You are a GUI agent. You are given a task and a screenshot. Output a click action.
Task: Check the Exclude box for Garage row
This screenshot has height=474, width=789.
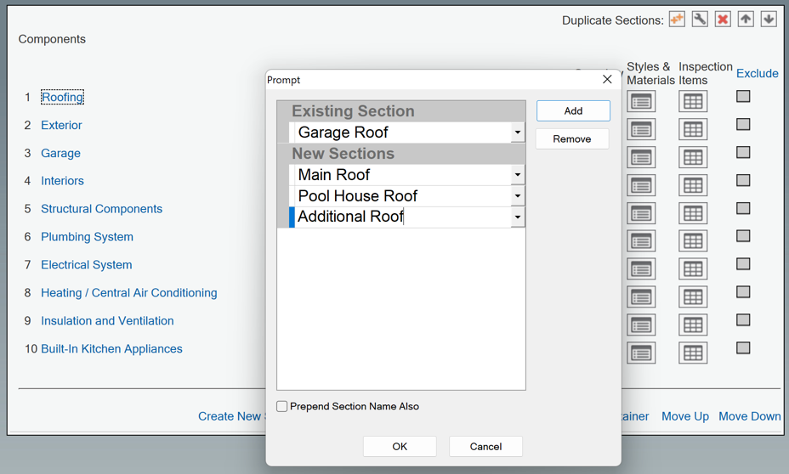743,152
